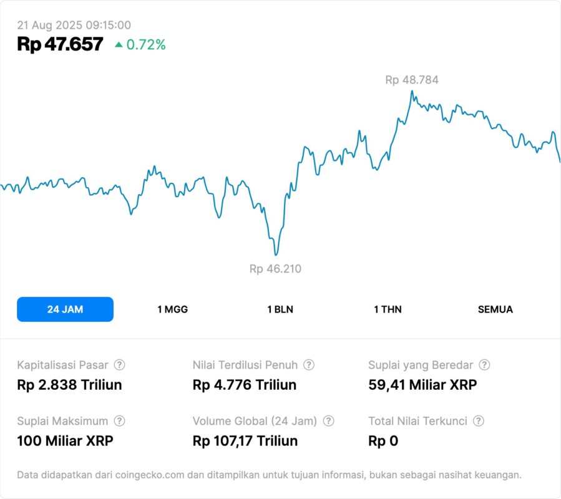This screenshot has width=561, height=499.
Task: Switch the chart to 1 MGG
Action: tap(172, 309)
